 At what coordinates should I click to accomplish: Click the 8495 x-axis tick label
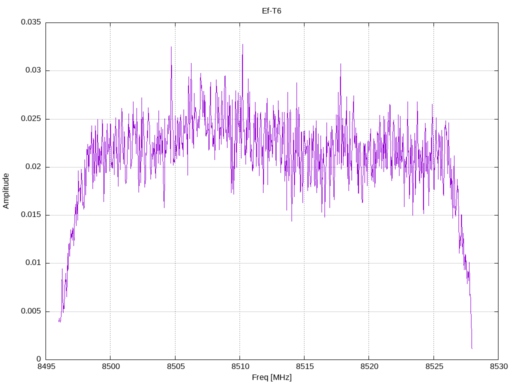46,366
